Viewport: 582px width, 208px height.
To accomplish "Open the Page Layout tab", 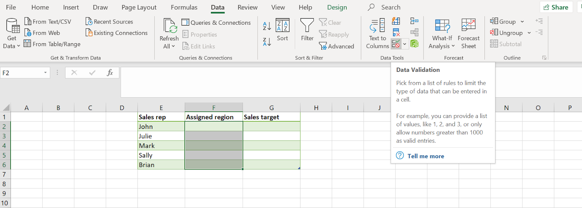I will pyautogui.click(x=139, y=7).
